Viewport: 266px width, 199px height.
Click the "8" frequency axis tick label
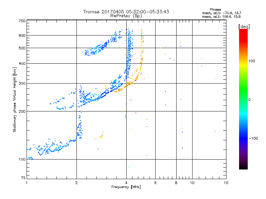tap(176, 183)
